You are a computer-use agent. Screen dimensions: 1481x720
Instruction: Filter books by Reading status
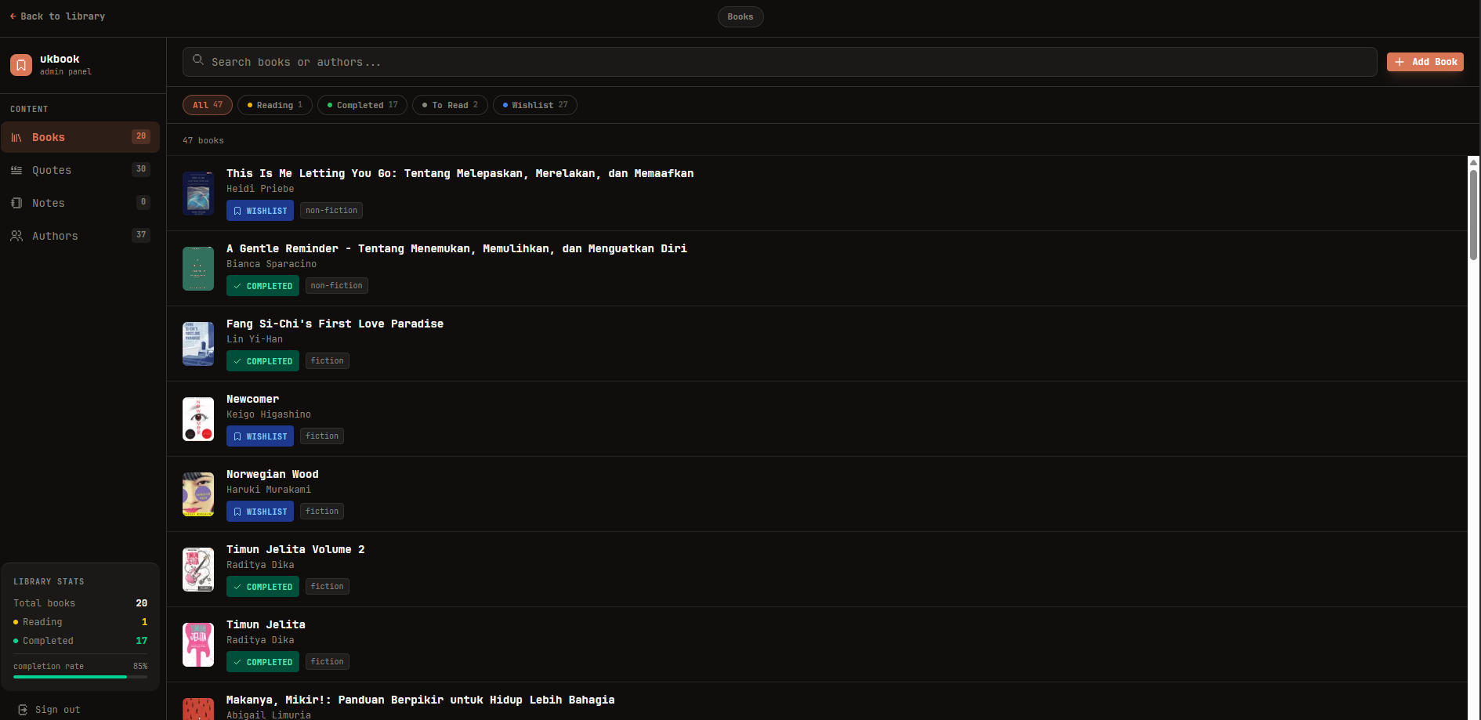point(275,105)
